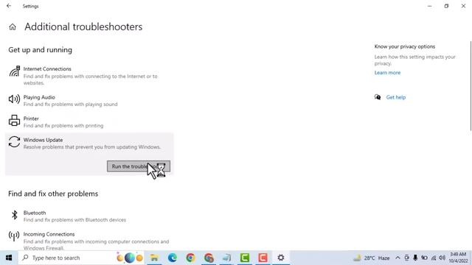The image size is (472, 265).
Task: Click the 'Get up and running' heading
Action: [x=40, y=50]
